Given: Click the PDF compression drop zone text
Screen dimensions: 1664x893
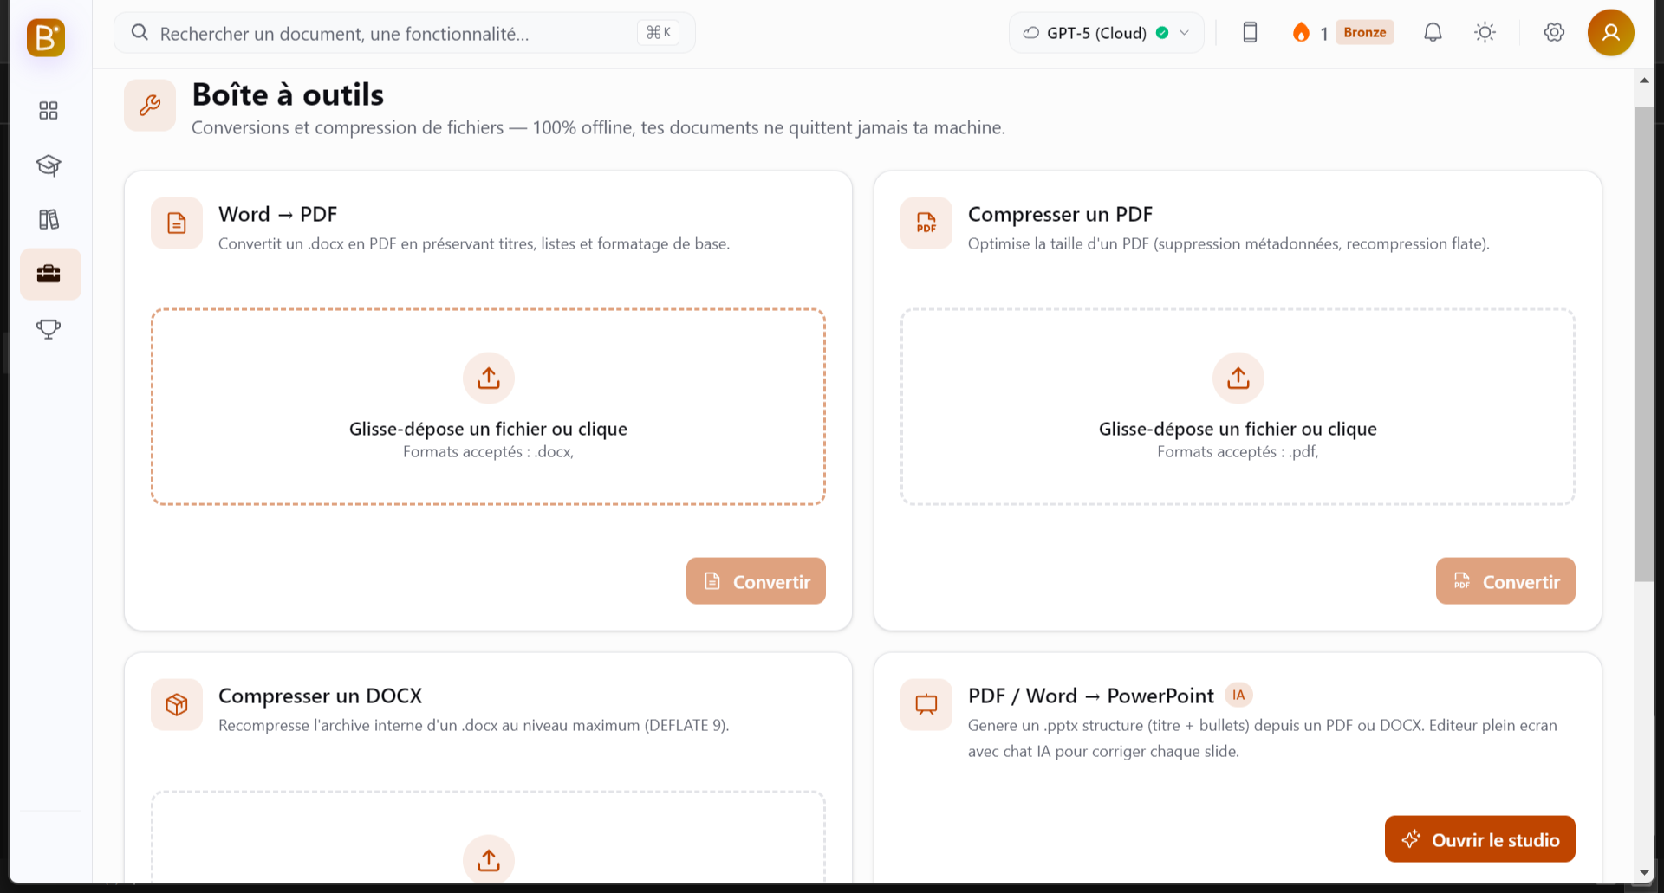Looking at the screenshot, I should click(1238, 429).
